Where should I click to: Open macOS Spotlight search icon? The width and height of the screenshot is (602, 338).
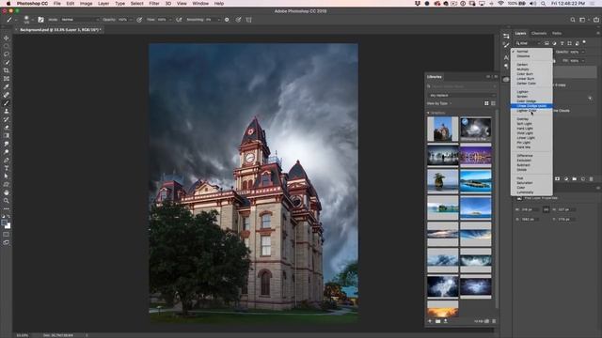pos(543,4)
